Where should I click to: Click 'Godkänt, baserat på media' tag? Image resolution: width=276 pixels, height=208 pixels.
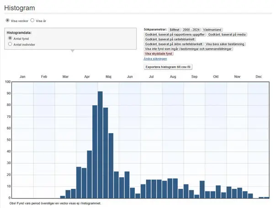[x=227, y=34]
